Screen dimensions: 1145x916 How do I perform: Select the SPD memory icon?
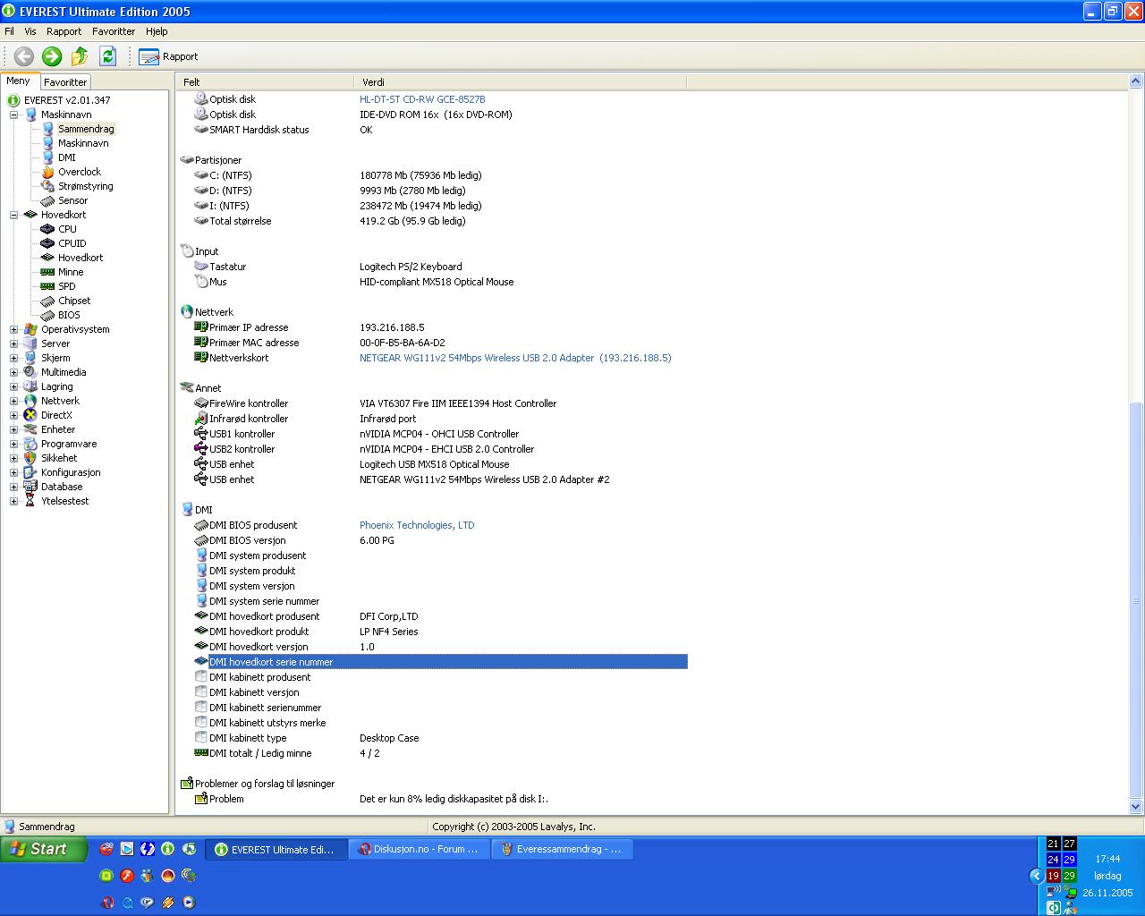(48, 286)
